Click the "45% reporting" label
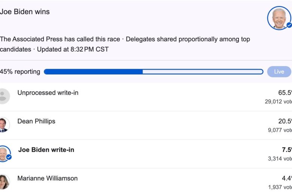The width and height of the screenshot is (292, 193). (20, 71)
